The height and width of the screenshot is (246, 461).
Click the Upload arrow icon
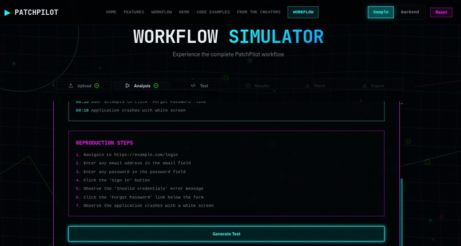pyautogui.click(x=70, y=86)
